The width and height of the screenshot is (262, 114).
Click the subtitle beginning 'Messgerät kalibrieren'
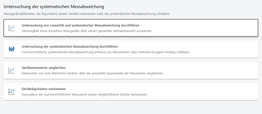click(x=87, y=14)
